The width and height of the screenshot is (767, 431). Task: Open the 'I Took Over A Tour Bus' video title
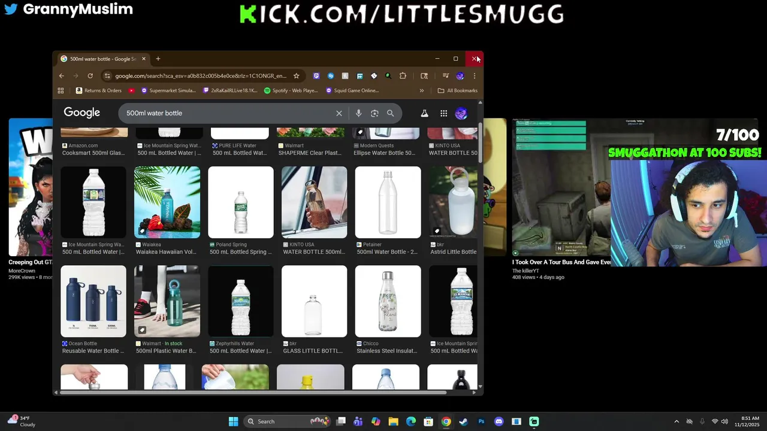(x=561, y=262)
